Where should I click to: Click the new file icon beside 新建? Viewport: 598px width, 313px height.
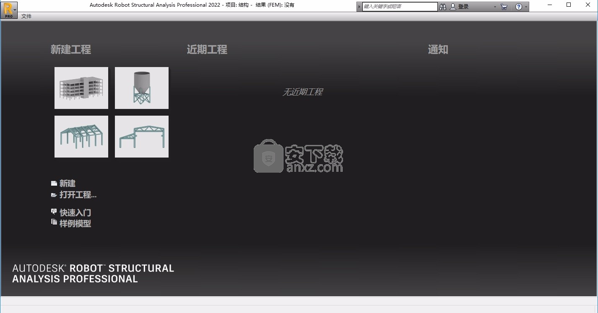(x=54, y=184)
